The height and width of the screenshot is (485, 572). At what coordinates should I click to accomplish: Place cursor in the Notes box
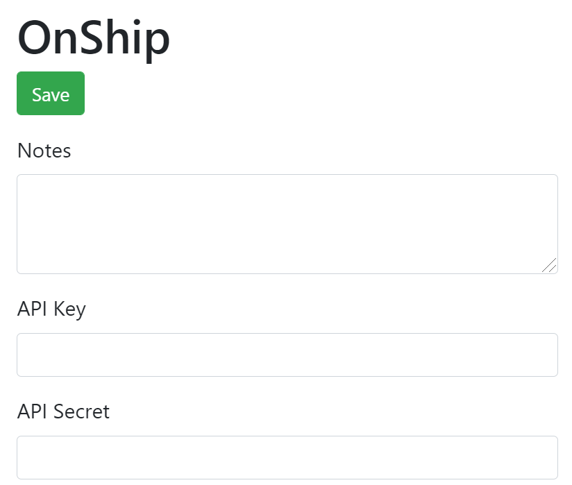[287, 224]
